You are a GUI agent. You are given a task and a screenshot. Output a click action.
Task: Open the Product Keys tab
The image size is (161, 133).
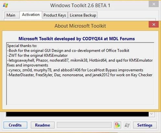(x=55, y=15)
